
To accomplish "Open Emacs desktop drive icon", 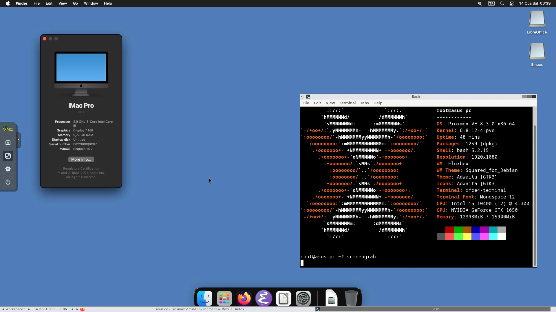I will pos(537,55).
